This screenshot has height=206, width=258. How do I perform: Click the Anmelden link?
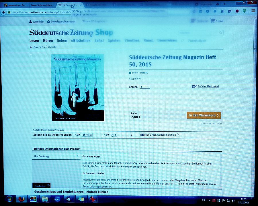click(38, 21)
